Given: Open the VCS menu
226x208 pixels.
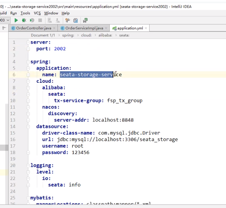Looking at the screenshot, I should click(37, 13).
